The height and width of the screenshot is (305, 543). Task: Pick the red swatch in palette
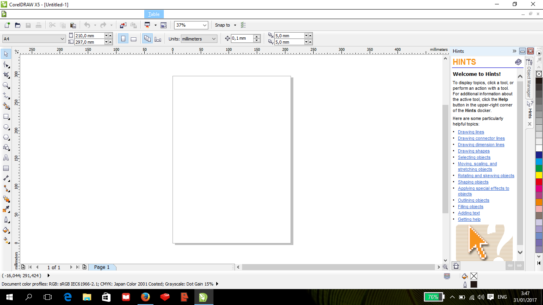(539, 181)
